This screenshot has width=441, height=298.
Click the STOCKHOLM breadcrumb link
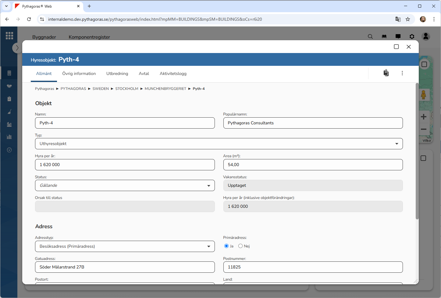[x=126, y=89]
